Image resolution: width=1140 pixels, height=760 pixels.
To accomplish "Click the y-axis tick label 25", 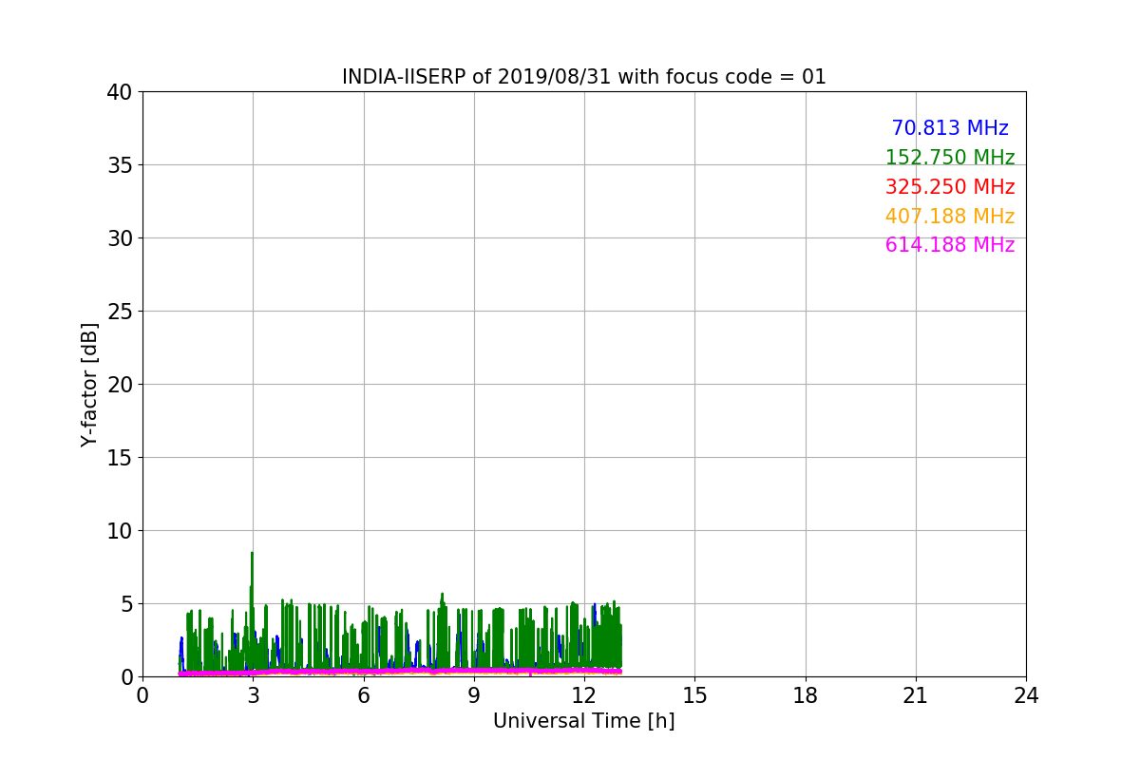I will 120,312.
